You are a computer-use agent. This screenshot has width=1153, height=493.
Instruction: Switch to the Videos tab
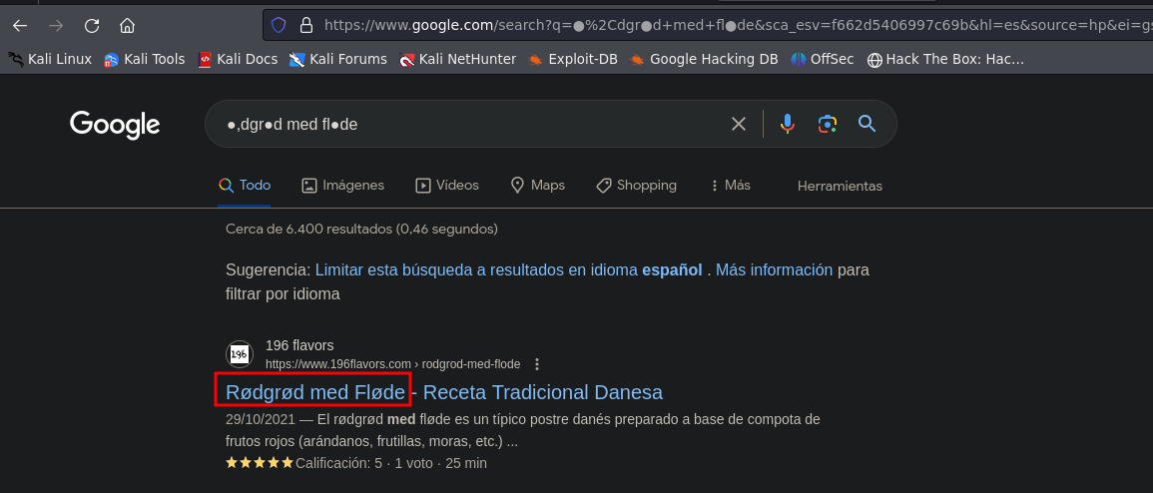(446, 186)
